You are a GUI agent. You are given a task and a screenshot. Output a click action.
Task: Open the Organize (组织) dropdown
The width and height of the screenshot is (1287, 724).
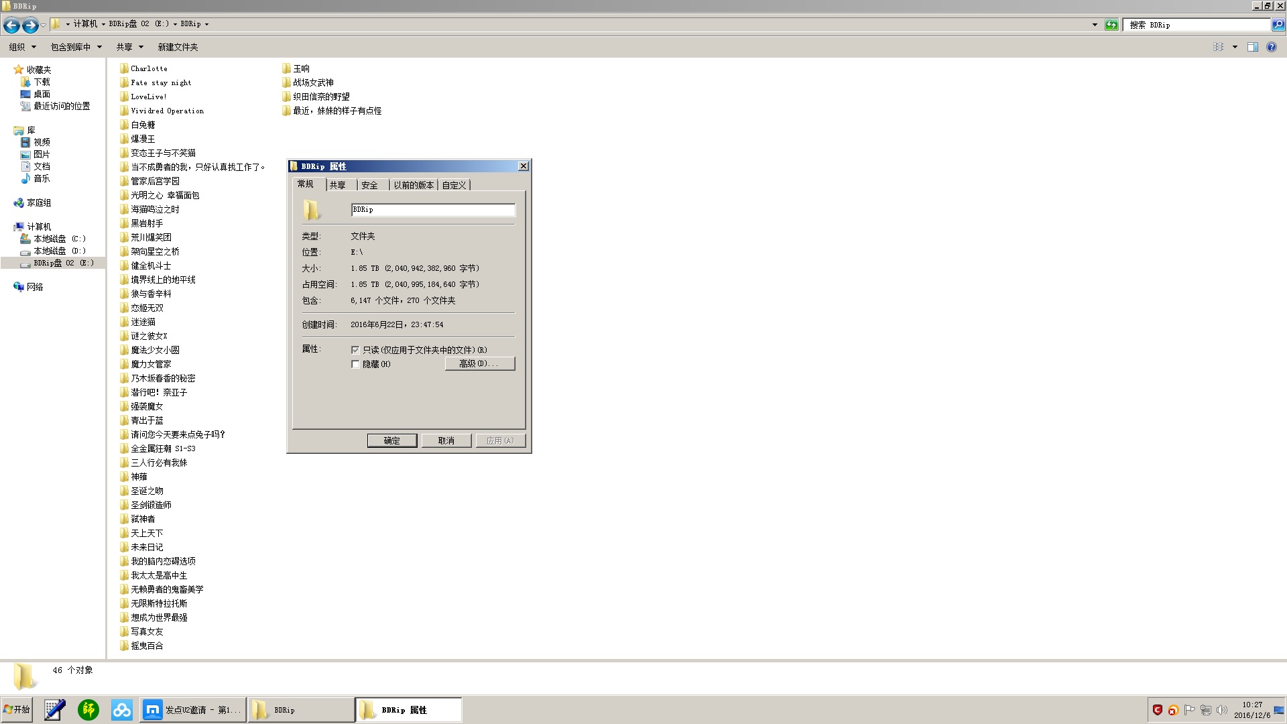(x=22, y=47)
